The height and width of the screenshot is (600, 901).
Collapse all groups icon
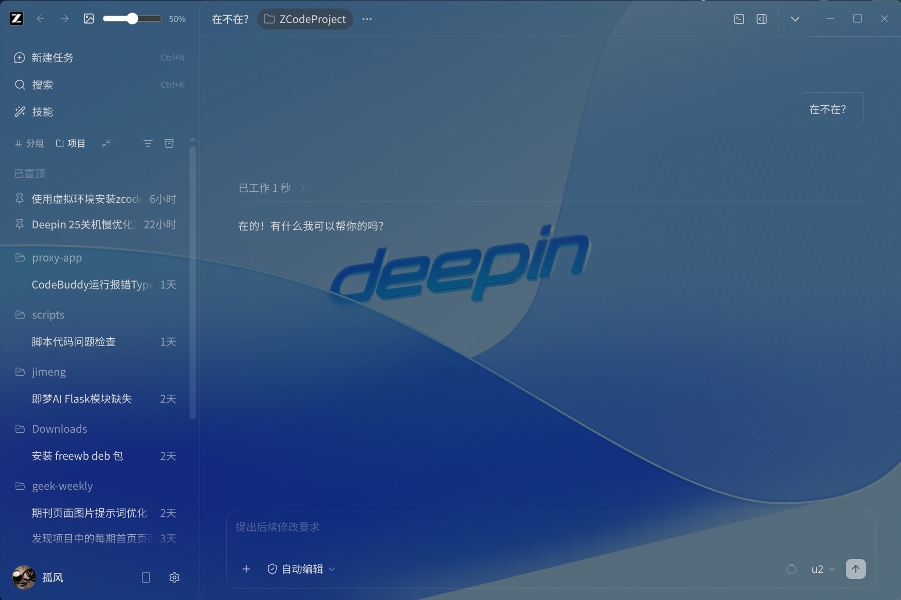click(106, 143)
